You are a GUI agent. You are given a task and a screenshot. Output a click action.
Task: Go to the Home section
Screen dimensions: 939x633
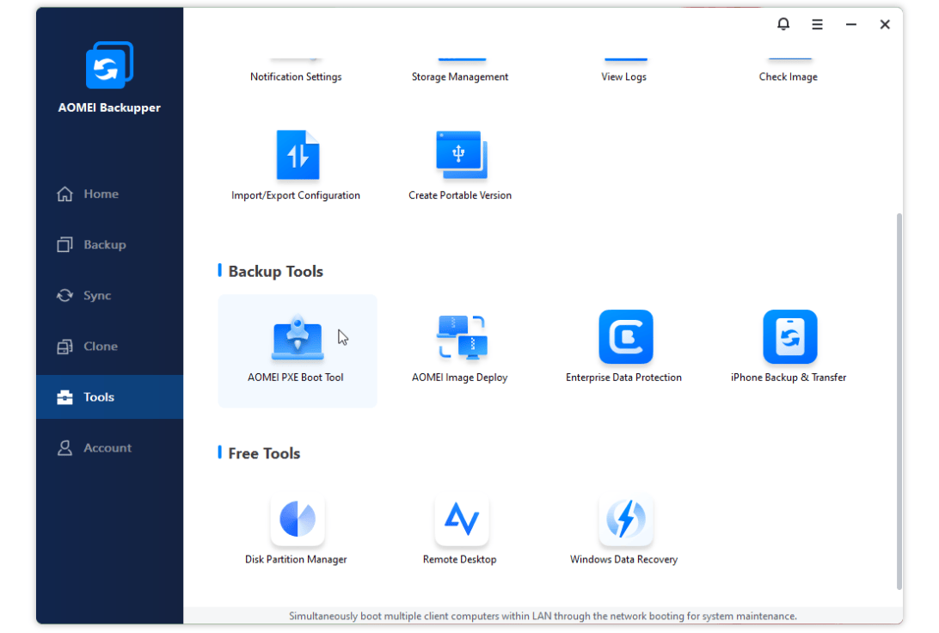[x=109, y=194]
